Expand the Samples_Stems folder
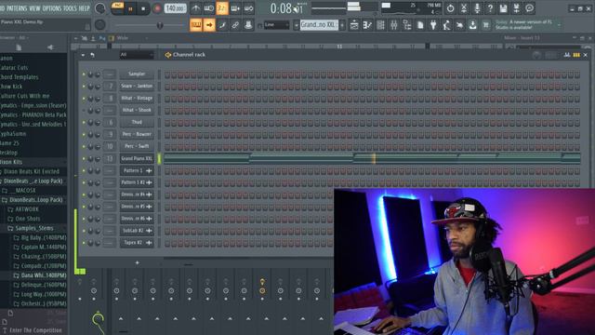This screenshot has height=335, width=595. tap(33, 228)
